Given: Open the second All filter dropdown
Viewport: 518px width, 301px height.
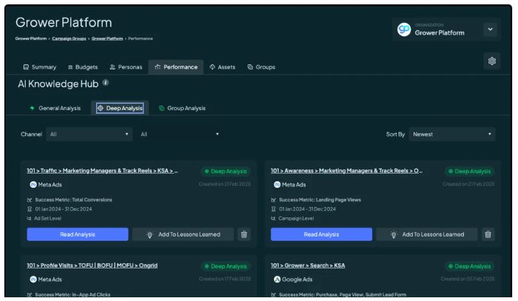Looking at the screenshot, I should click(180, 135).
